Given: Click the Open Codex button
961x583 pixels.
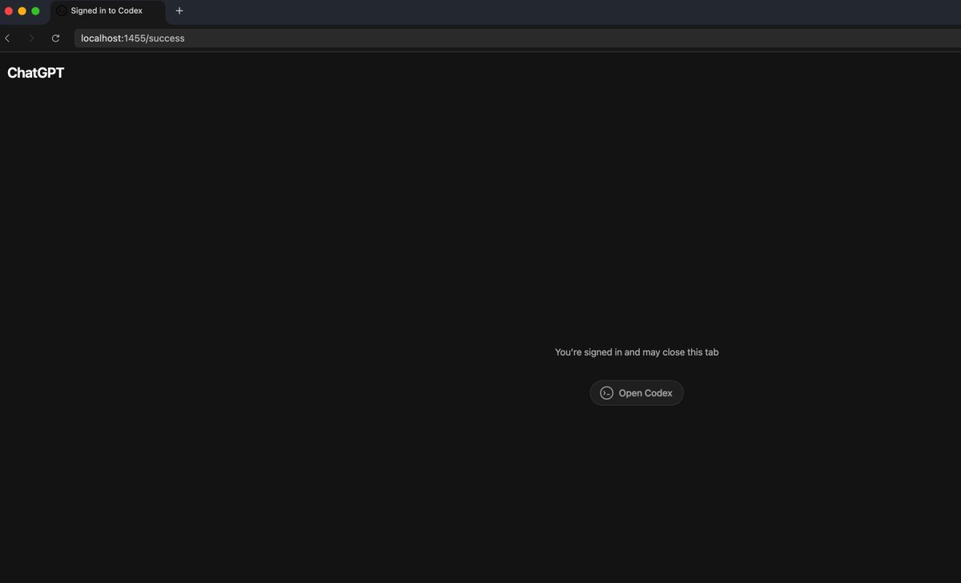Looking at the screenshot, I should pyautogui.click(x=637, y=393).
